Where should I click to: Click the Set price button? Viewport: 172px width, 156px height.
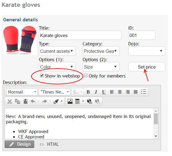click(147, 67)
